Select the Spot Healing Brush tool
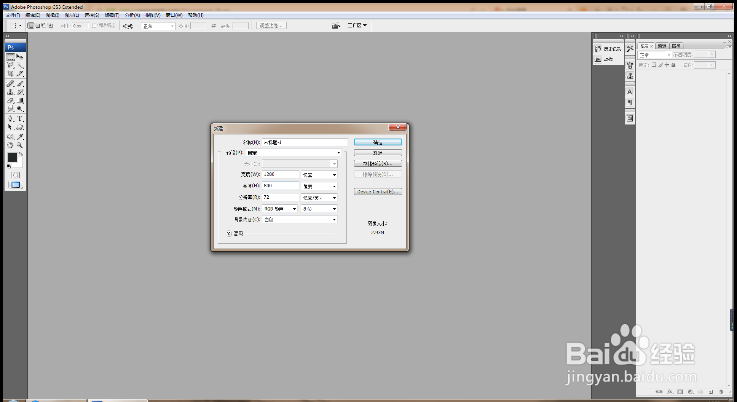This screenshot has width=737, height=402. tap(10, 84)
